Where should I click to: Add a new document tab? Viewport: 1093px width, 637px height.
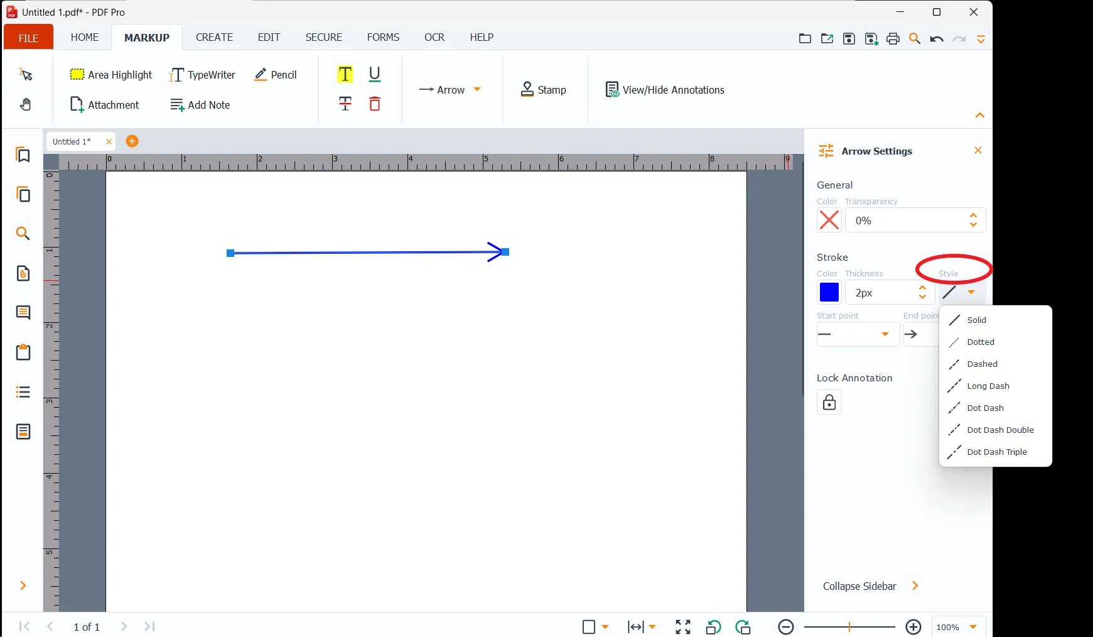tap(132, 141)
